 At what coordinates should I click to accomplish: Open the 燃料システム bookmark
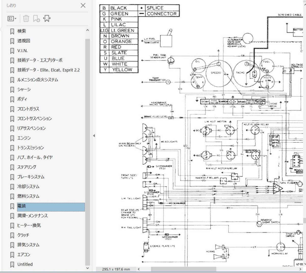28,196
